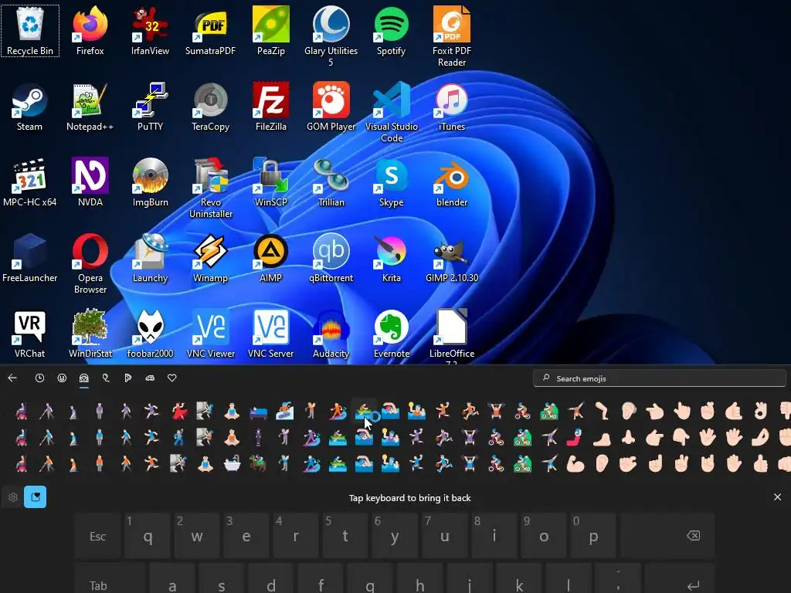Click the Search emojis field
The width and height of the screenshot is (791, 593).
tap(660, 378)
